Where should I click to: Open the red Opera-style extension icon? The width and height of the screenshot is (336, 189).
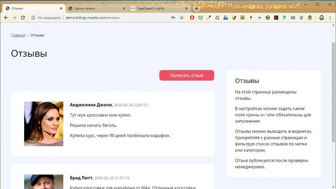192,17
